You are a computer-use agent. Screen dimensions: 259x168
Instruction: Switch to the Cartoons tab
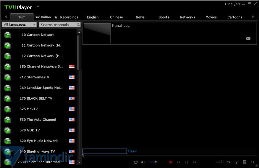(234, 17)
